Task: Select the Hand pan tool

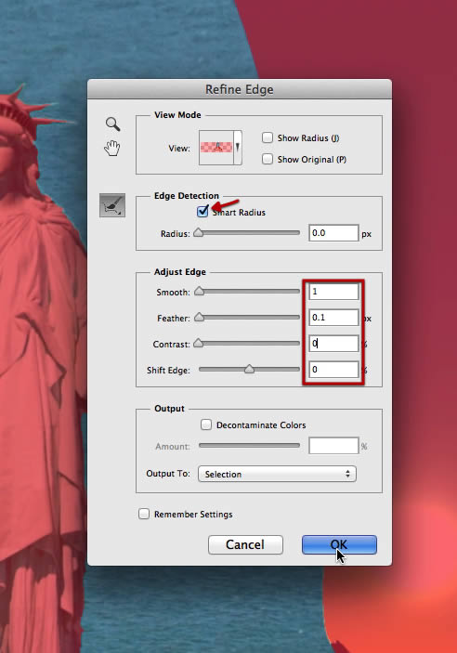Action: click(112, 148)
